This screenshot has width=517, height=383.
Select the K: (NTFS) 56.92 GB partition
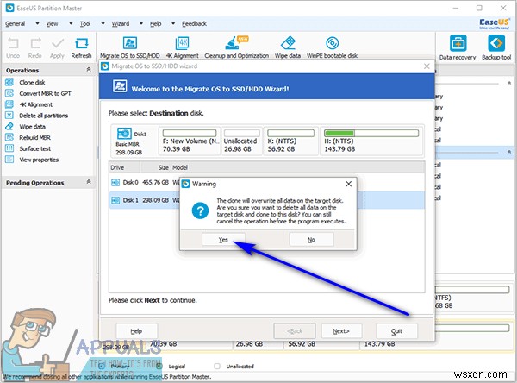(x=291, y=141)
